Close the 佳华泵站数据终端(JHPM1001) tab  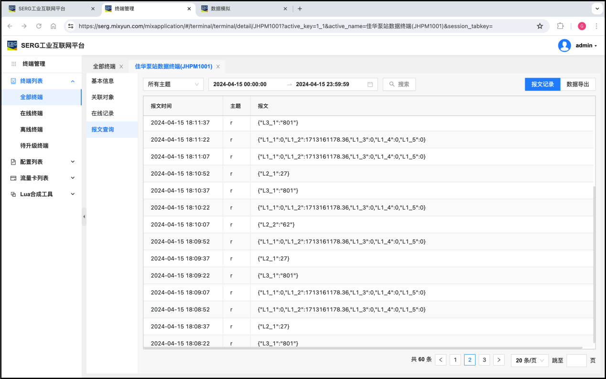218,67
